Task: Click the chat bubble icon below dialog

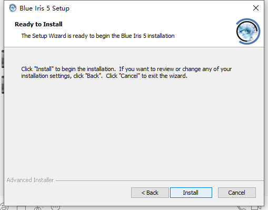Action: [55, 207]
